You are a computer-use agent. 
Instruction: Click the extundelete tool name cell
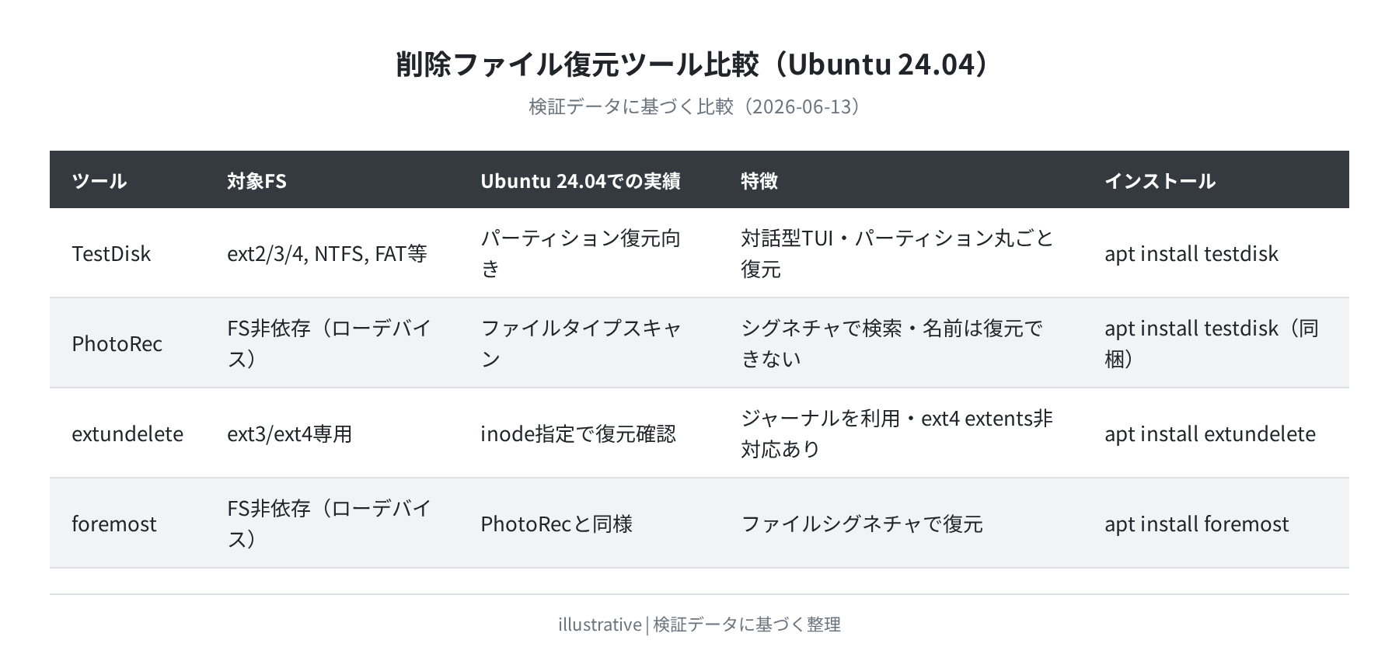(127, 434)
